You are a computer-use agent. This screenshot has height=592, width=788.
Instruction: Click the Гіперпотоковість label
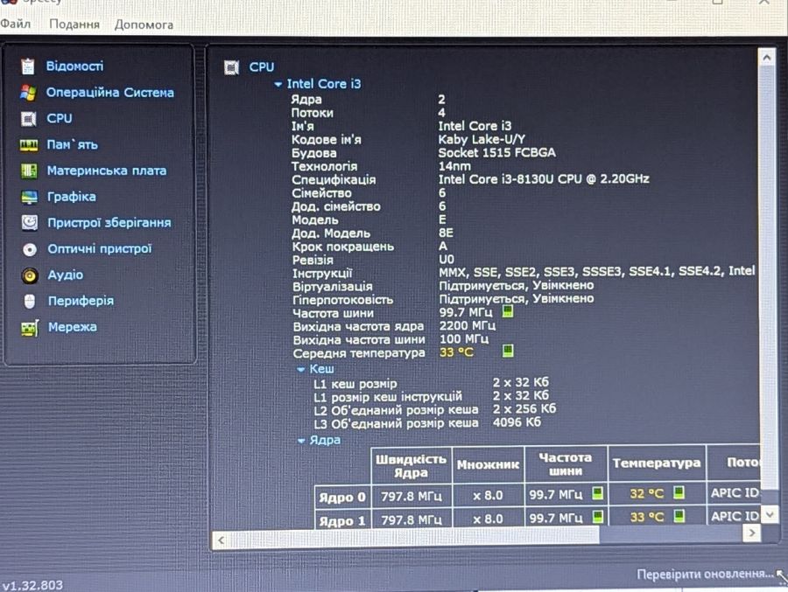tap(342, 300)
